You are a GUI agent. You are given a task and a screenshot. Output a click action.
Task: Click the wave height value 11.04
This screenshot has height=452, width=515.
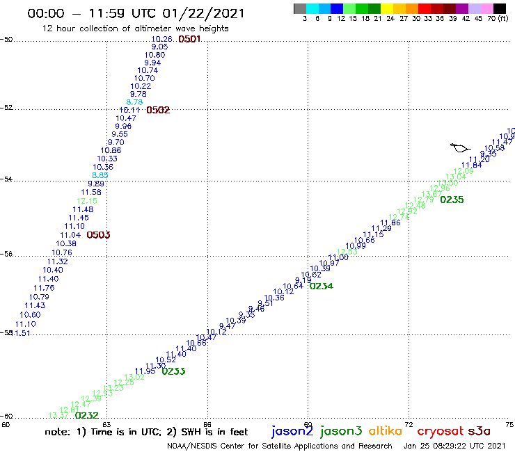tap(70, 235)
